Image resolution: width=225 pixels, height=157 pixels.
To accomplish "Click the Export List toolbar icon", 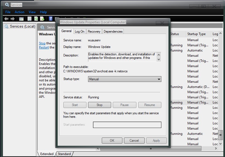I will tap(42, 19).
